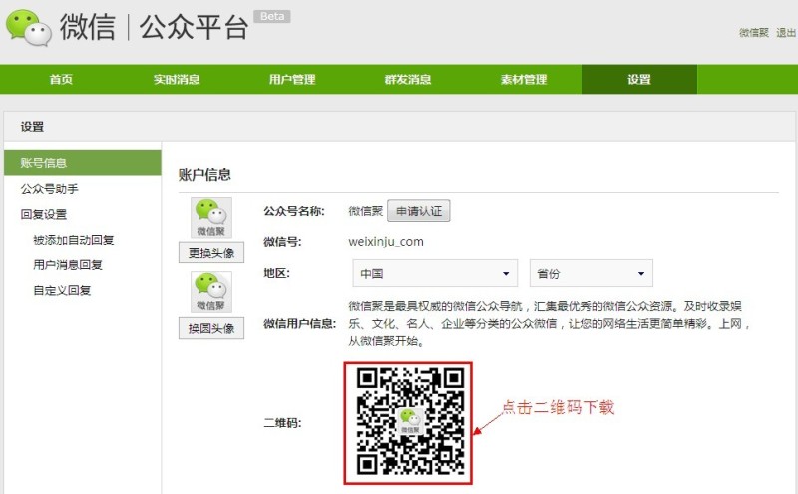The height and width of the screenshot is (494, 798).
Task: Go to 用户管理 tab
Action: tap(292, 79)
